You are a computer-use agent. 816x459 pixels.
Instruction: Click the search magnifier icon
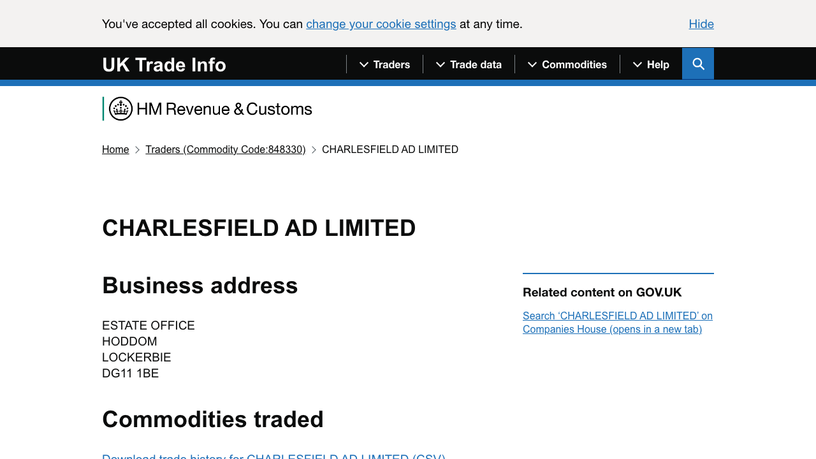[697, 64]
